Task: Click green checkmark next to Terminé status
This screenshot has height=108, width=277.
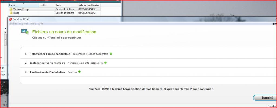Action: 80,72
